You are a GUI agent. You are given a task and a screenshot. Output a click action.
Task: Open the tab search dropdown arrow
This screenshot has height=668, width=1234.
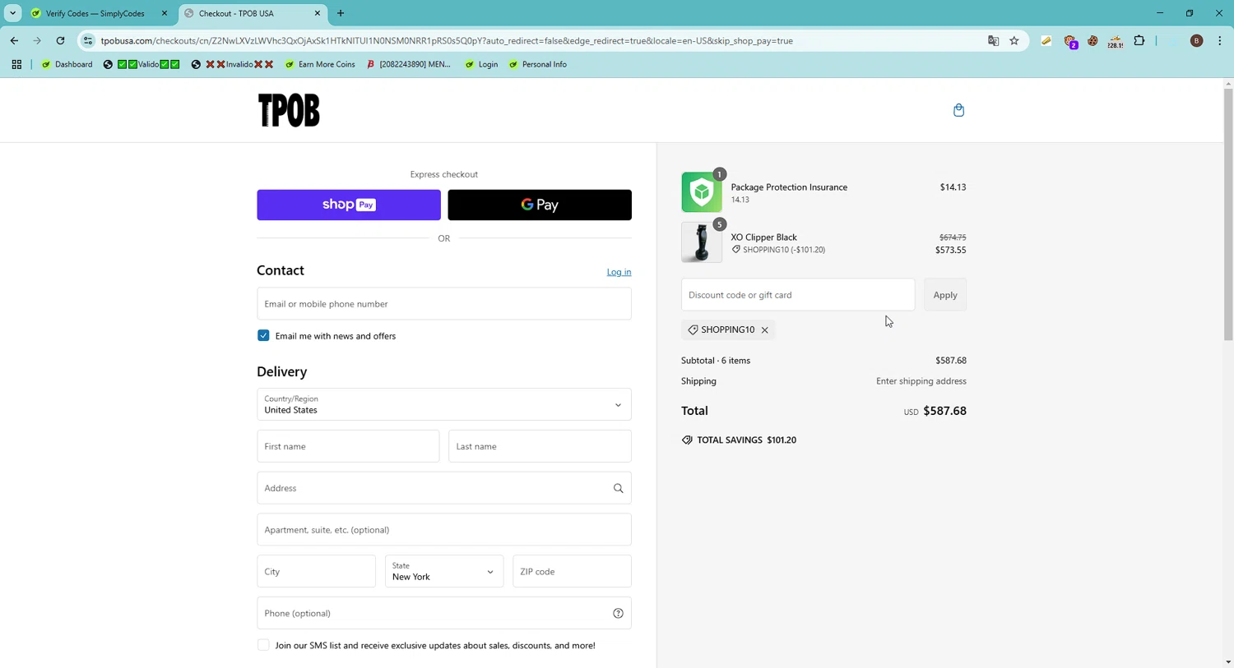point(13,13)
